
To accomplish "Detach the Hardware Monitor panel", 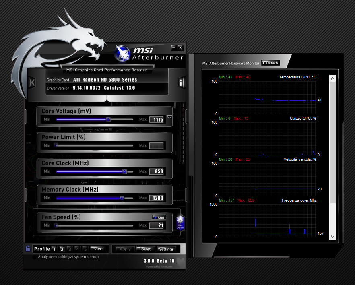I will [x=270, y=63].
